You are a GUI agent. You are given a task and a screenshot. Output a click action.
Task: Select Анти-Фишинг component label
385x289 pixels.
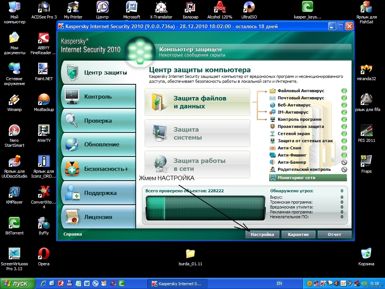(x=292, y=155)
